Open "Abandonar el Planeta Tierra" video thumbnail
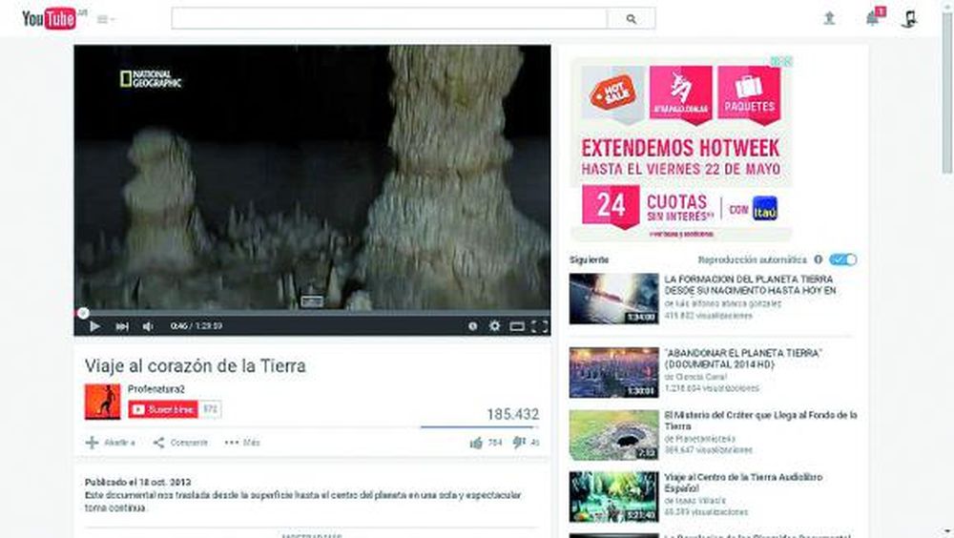 click(613, 371)
